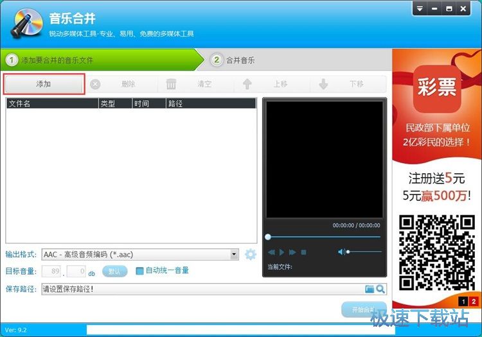Click the 保存路径 save path field
This screenshot has height=337, width=482.
(203, 289)
